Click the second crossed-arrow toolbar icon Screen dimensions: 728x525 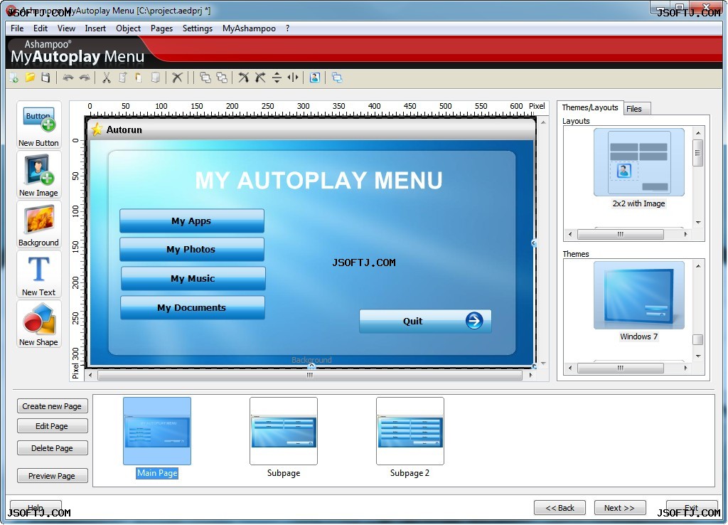tap(260, 78)
